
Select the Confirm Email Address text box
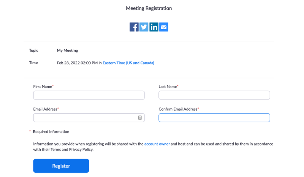tap(214, 118)
